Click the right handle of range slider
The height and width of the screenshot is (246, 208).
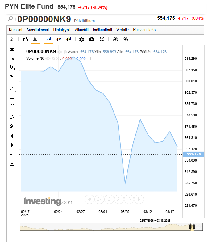click(x=194, y=227)
